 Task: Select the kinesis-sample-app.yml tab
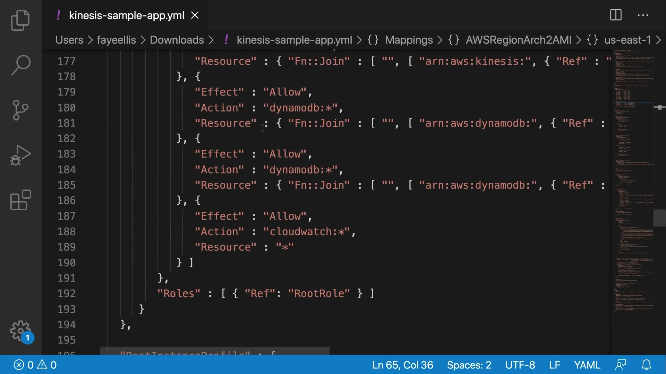tap(126, 15)
